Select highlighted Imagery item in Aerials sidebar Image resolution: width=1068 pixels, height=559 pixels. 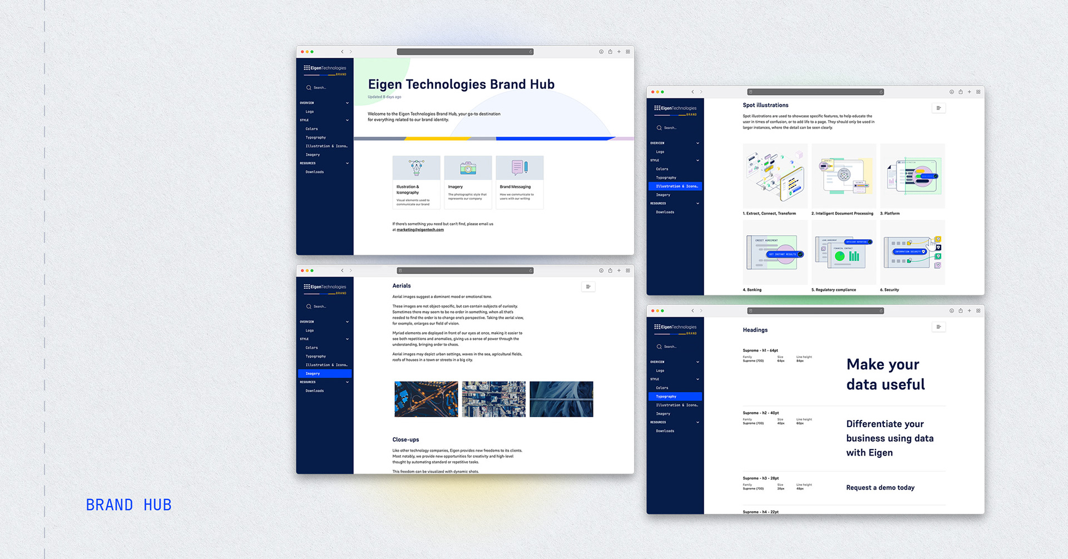pyautogui.click(x=325, y=374)
